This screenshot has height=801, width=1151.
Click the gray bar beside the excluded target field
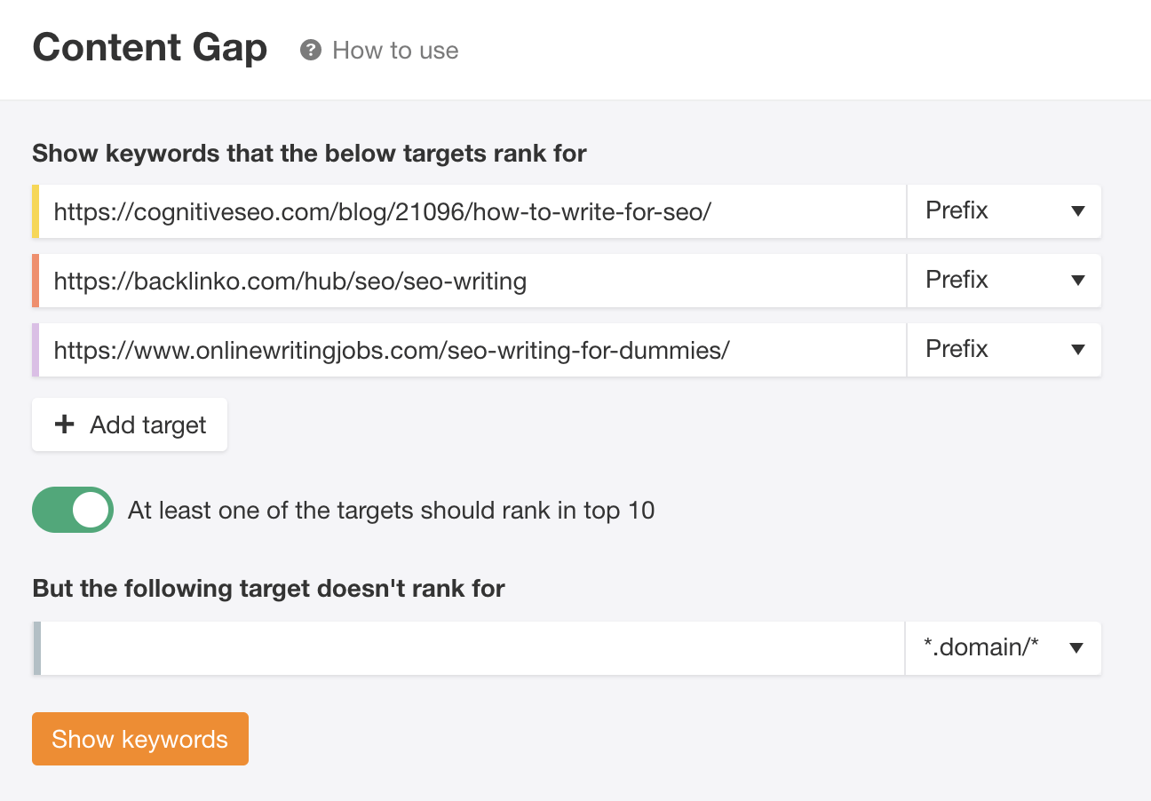(36, 648)
